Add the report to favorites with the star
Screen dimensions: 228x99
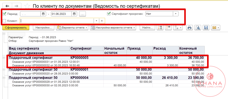27,6
